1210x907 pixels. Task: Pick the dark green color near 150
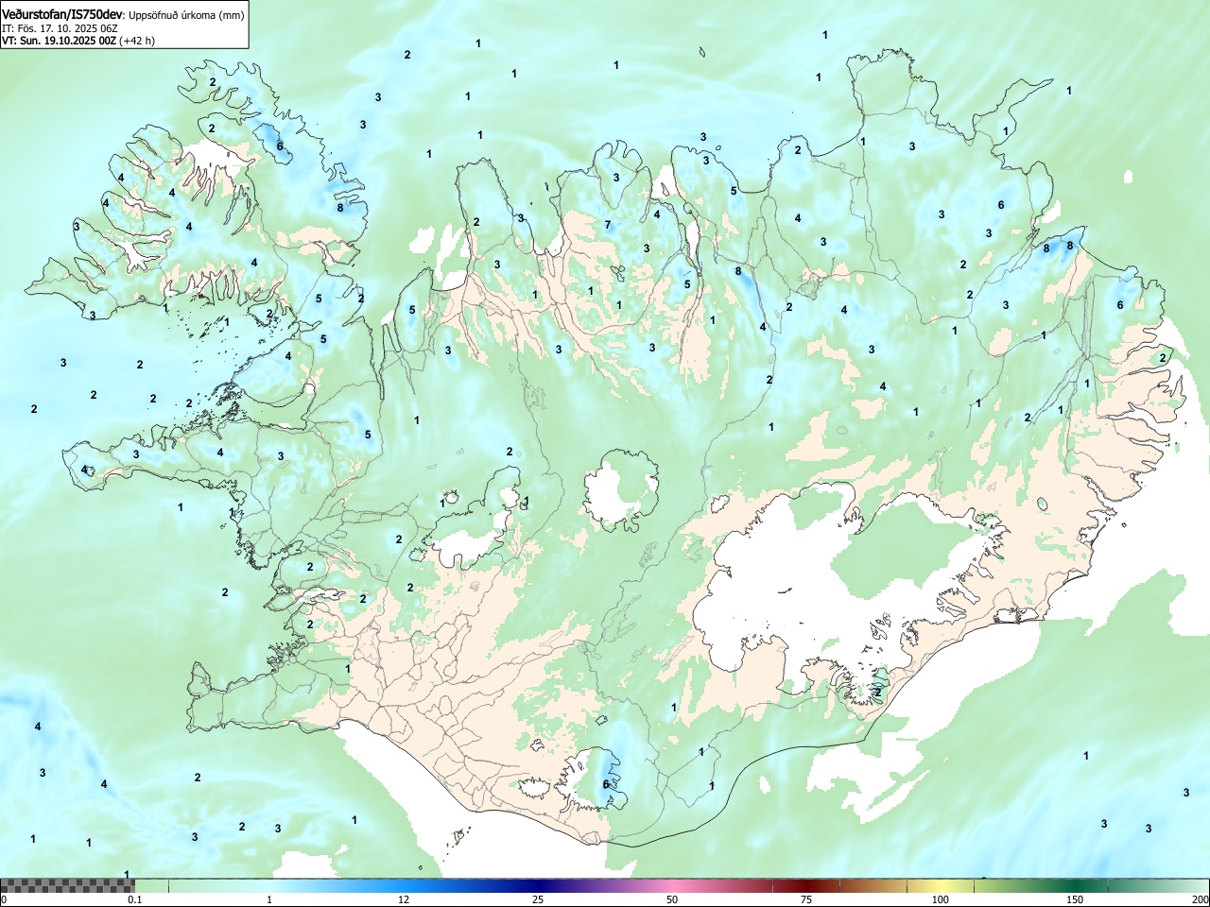click(1075, 885)
